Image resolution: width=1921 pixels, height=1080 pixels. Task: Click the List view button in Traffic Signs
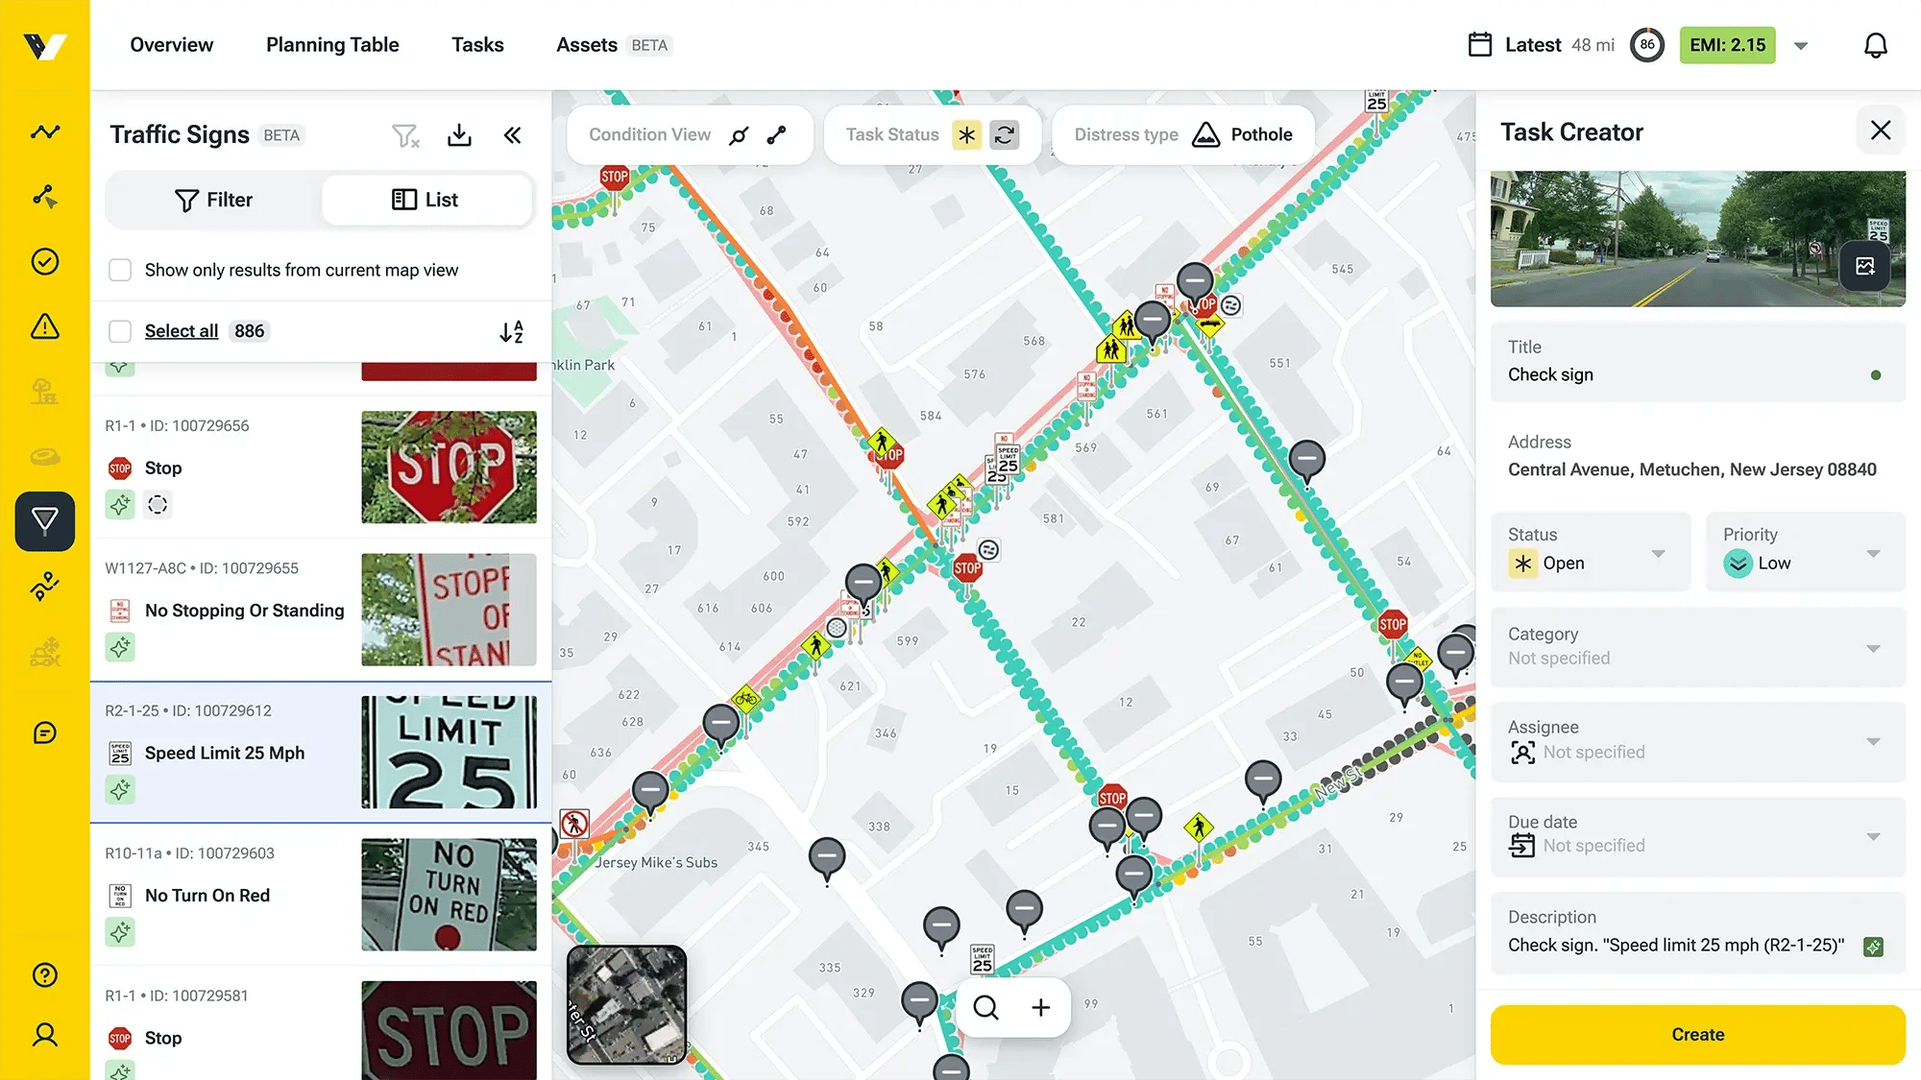coord(425,199)
